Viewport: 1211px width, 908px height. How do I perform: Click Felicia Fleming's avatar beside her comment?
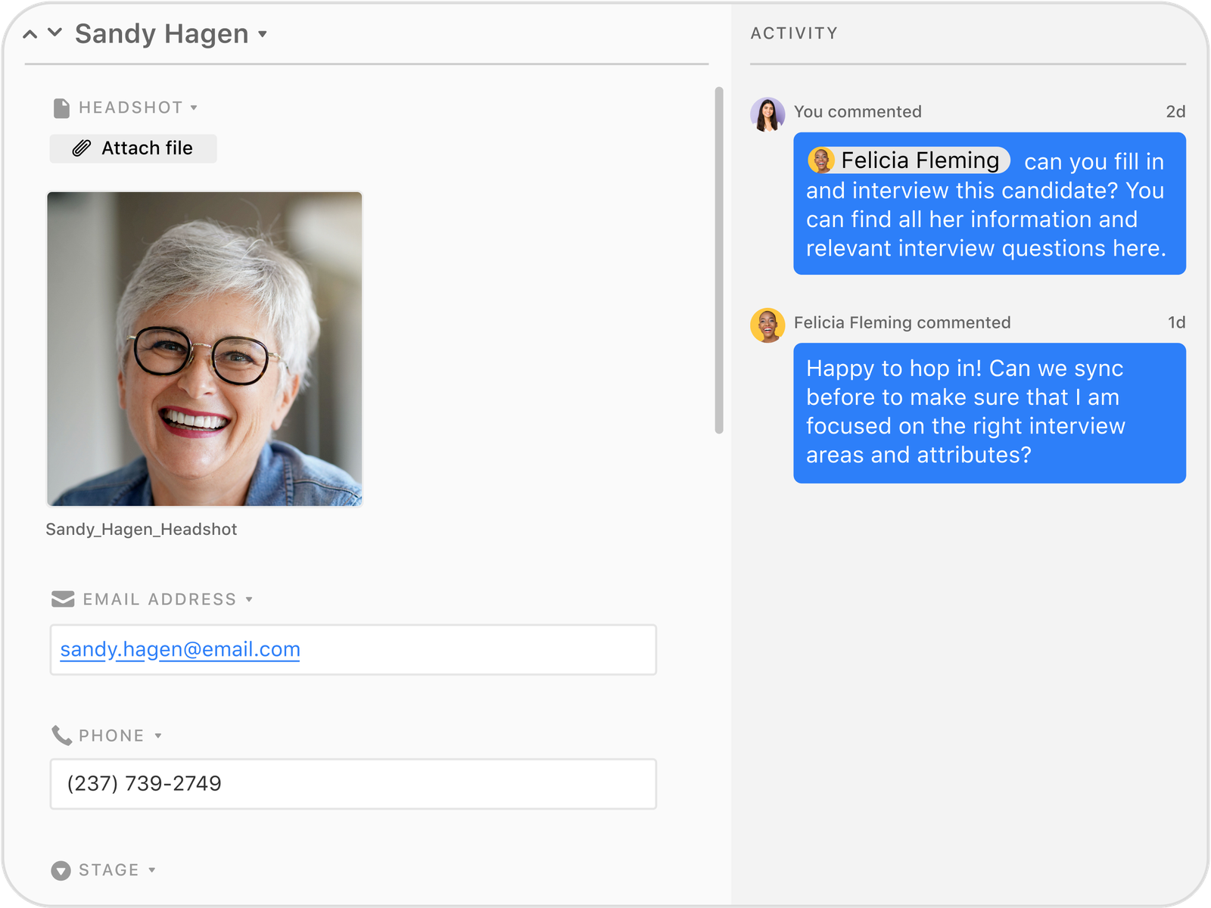click(x=767, y=325)
